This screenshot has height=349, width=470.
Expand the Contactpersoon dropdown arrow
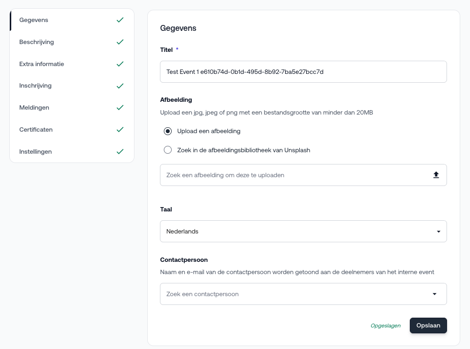pyautogui.click(x=434, y=294)
